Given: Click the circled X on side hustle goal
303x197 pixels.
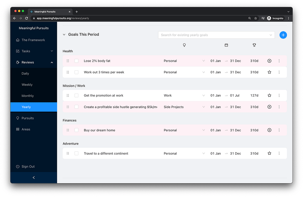Looking at the screenshot, I should click(x=269, y=107).
